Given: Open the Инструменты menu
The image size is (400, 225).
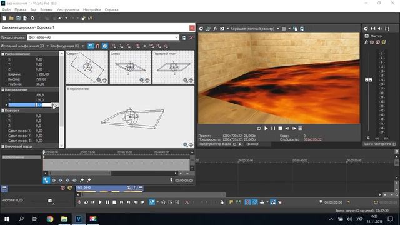Looking at the screenshot, I should point(68,9).
